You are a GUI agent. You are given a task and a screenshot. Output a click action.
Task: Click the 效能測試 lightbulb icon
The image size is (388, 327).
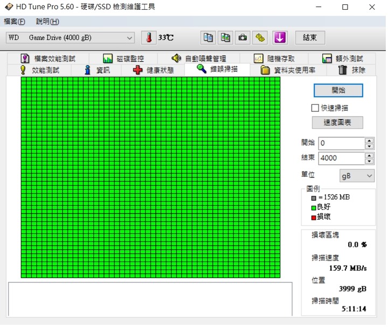[x=23, y=70]
